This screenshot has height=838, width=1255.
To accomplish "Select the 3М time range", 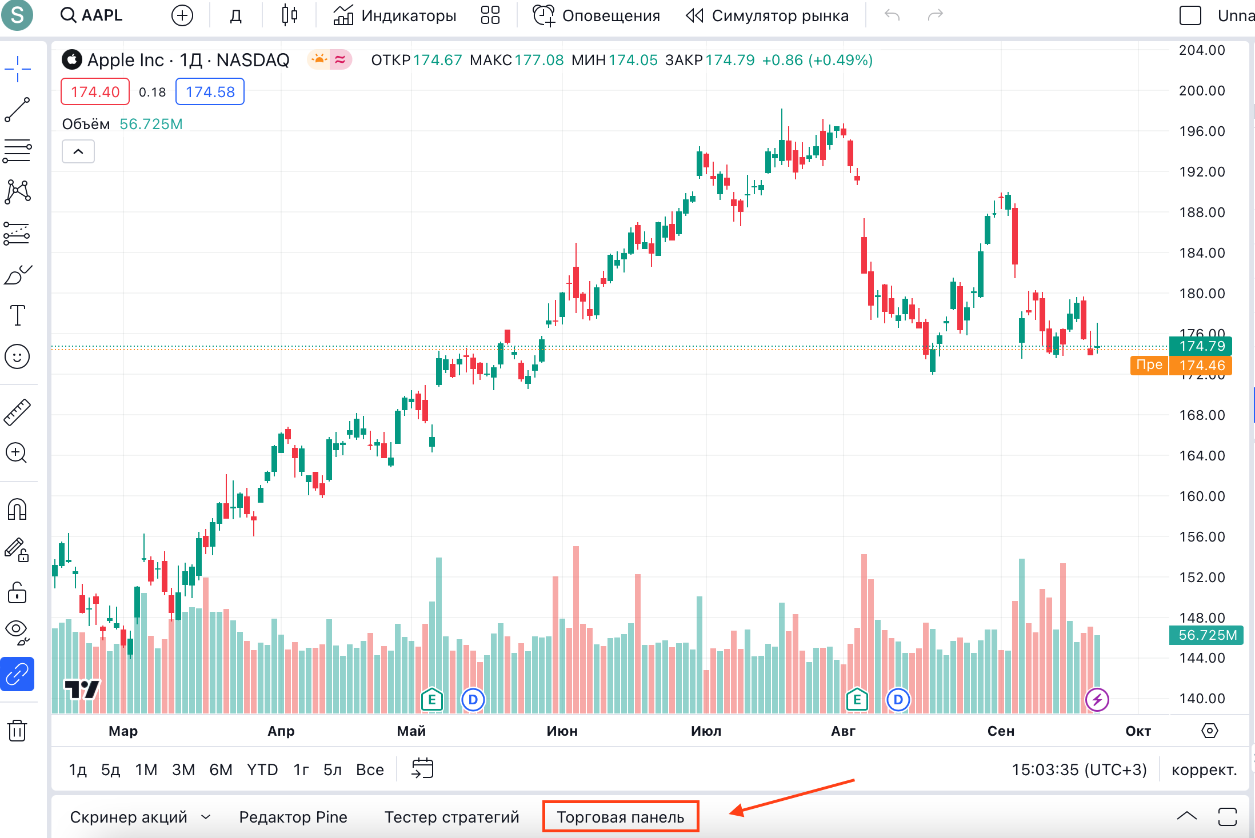I will [183, 769].
